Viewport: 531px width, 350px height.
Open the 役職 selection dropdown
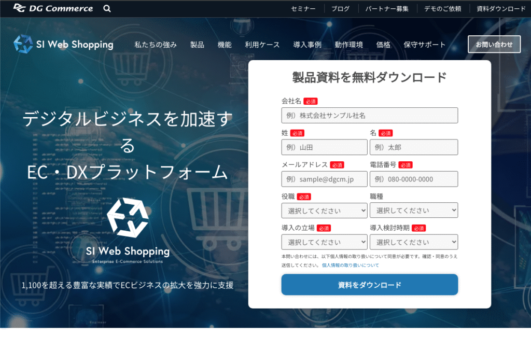click(324, 210)
